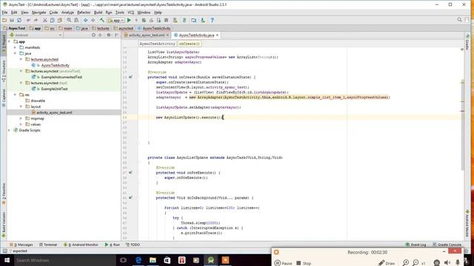Click the Search Everywhere magnifier icon
Screen dimensions: 474x266
click(459, 20)
